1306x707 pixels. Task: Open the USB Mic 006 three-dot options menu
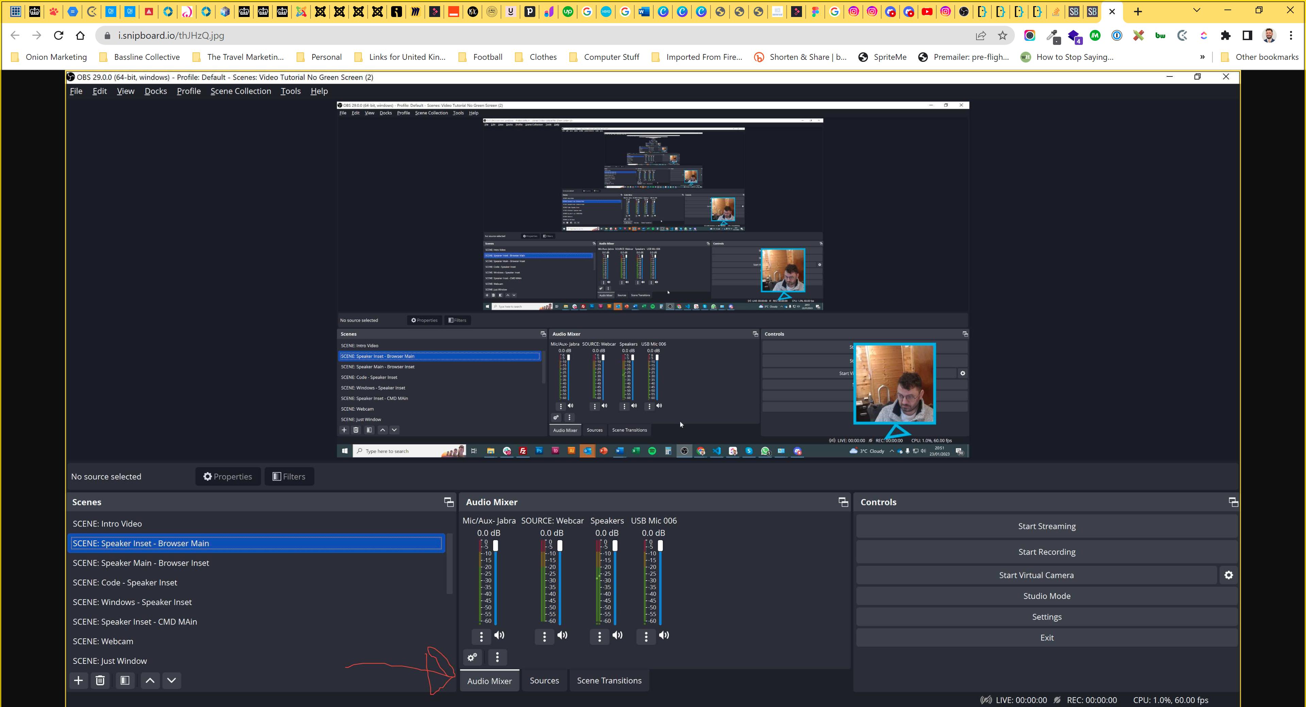tap(646, 636)
